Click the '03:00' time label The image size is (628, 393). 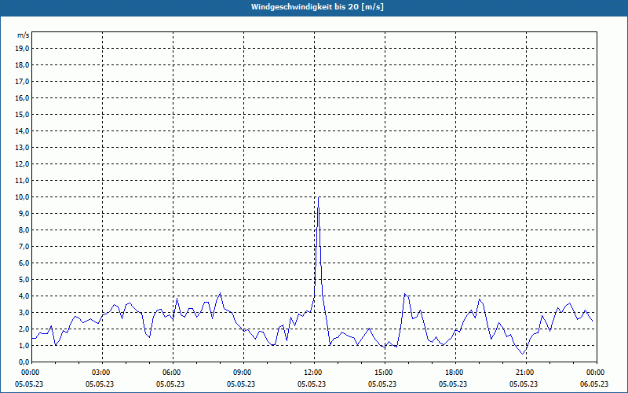click(103, 373)
